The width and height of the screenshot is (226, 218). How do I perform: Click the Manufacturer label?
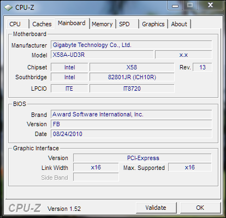coord(29,45)
